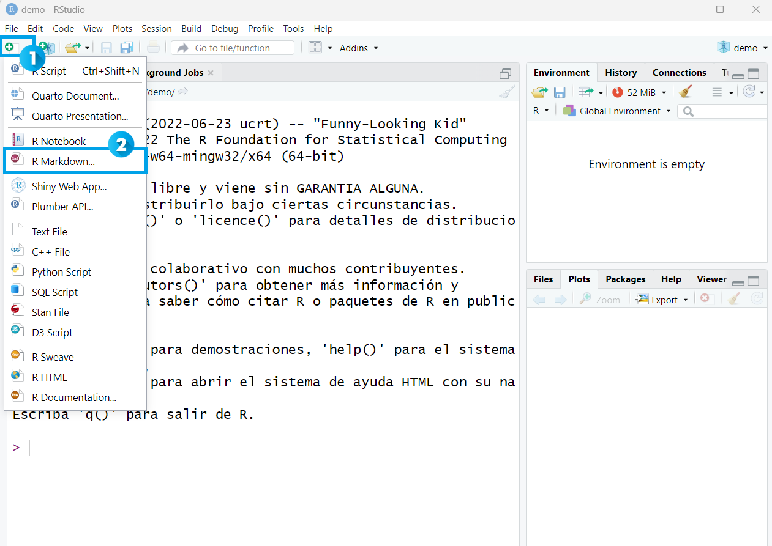Click the Print document icon

click(x=153, y=48)
